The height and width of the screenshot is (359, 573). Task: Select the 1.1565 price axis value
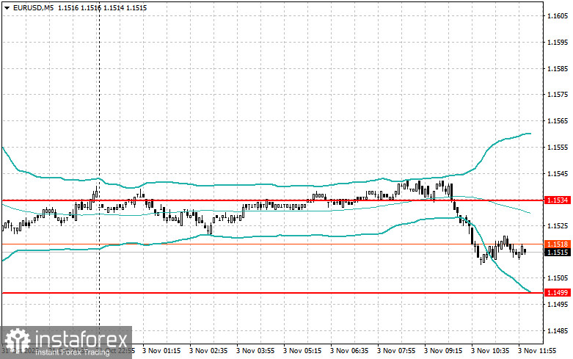[x=558, y=121]
